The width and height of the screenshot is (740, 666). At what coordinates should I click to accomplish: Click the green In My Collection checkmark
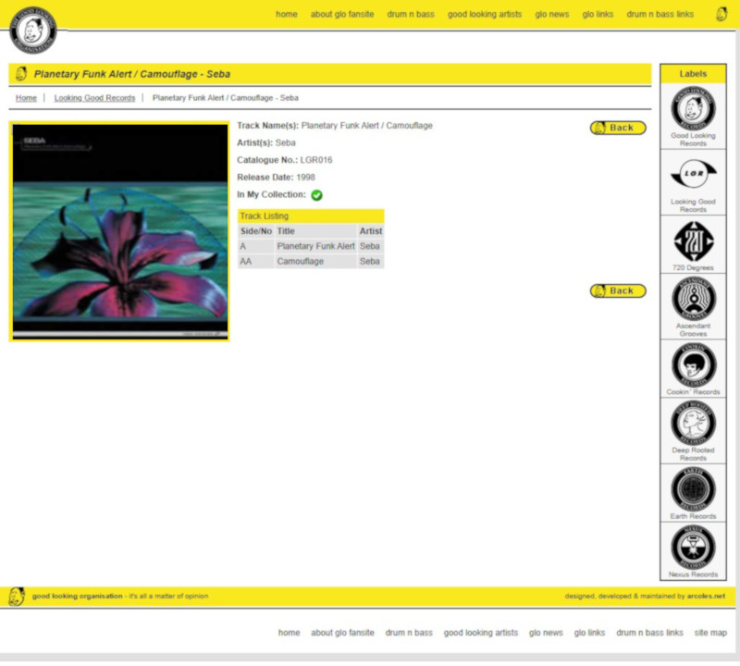tap(316, 195)
